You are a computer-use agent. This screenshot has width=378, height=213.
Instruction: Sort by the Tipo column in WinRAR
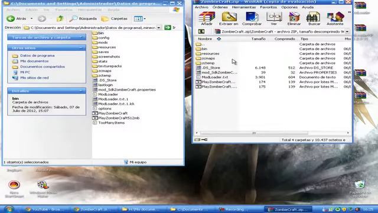(x=304, y=39)
